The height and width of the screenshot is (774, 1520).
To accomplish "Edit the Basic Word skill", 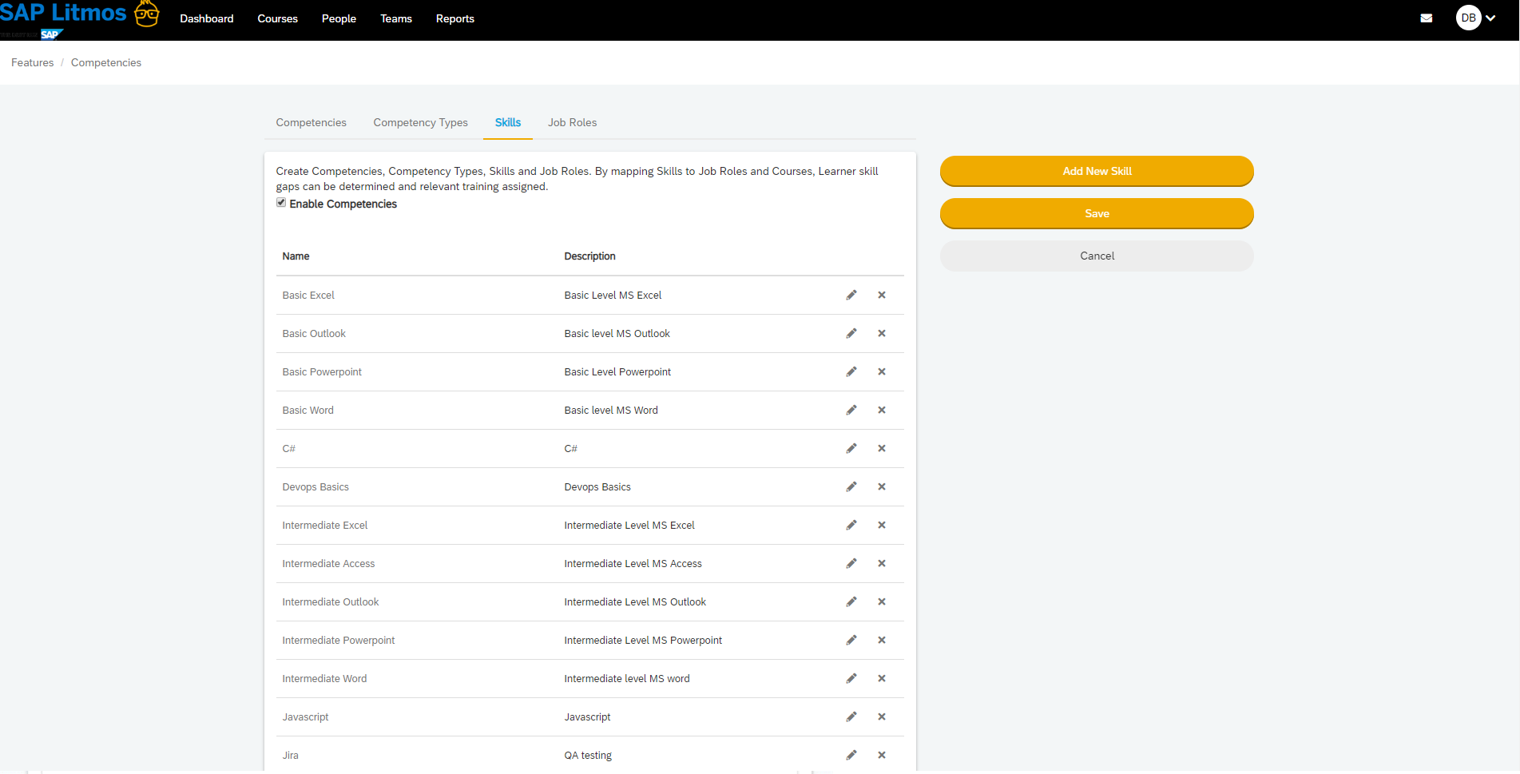I will point(851,410).
